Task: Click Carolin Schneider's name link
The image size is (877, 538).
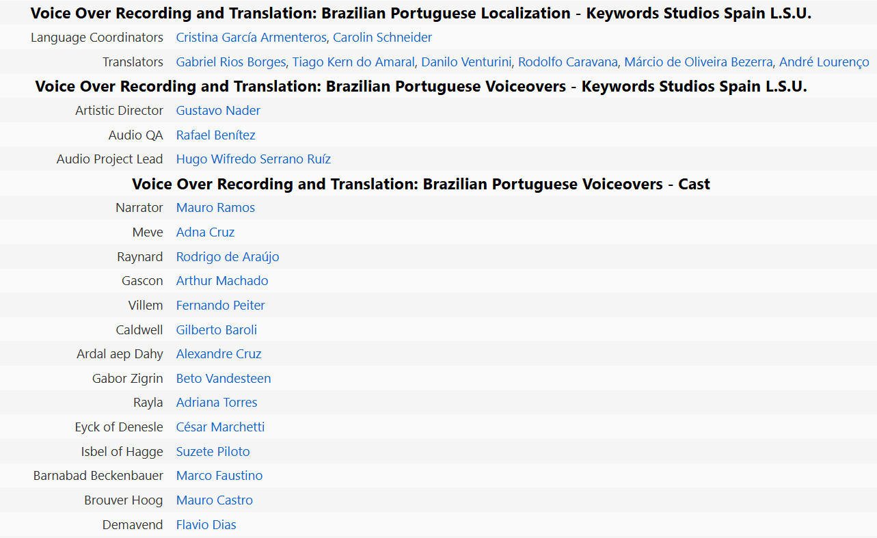Action: point(382,38)
